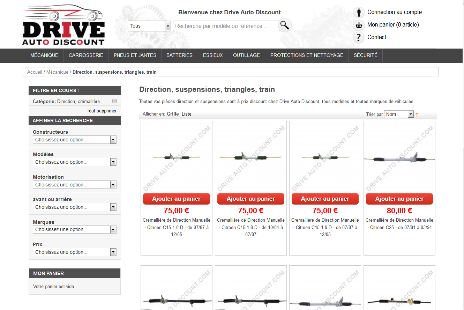Open the Modèles dropdown
This screenshot has height=310, width=464.
[74, 162]
